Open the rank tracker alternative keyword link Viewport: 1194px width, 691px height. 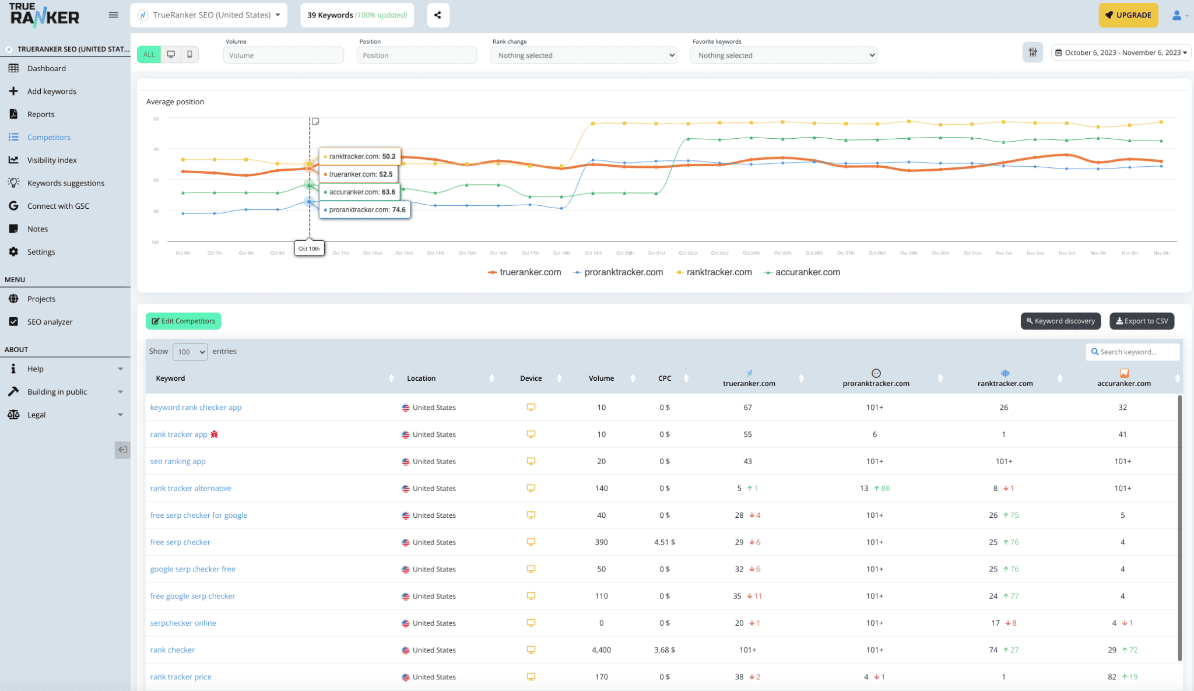(191, 488)
